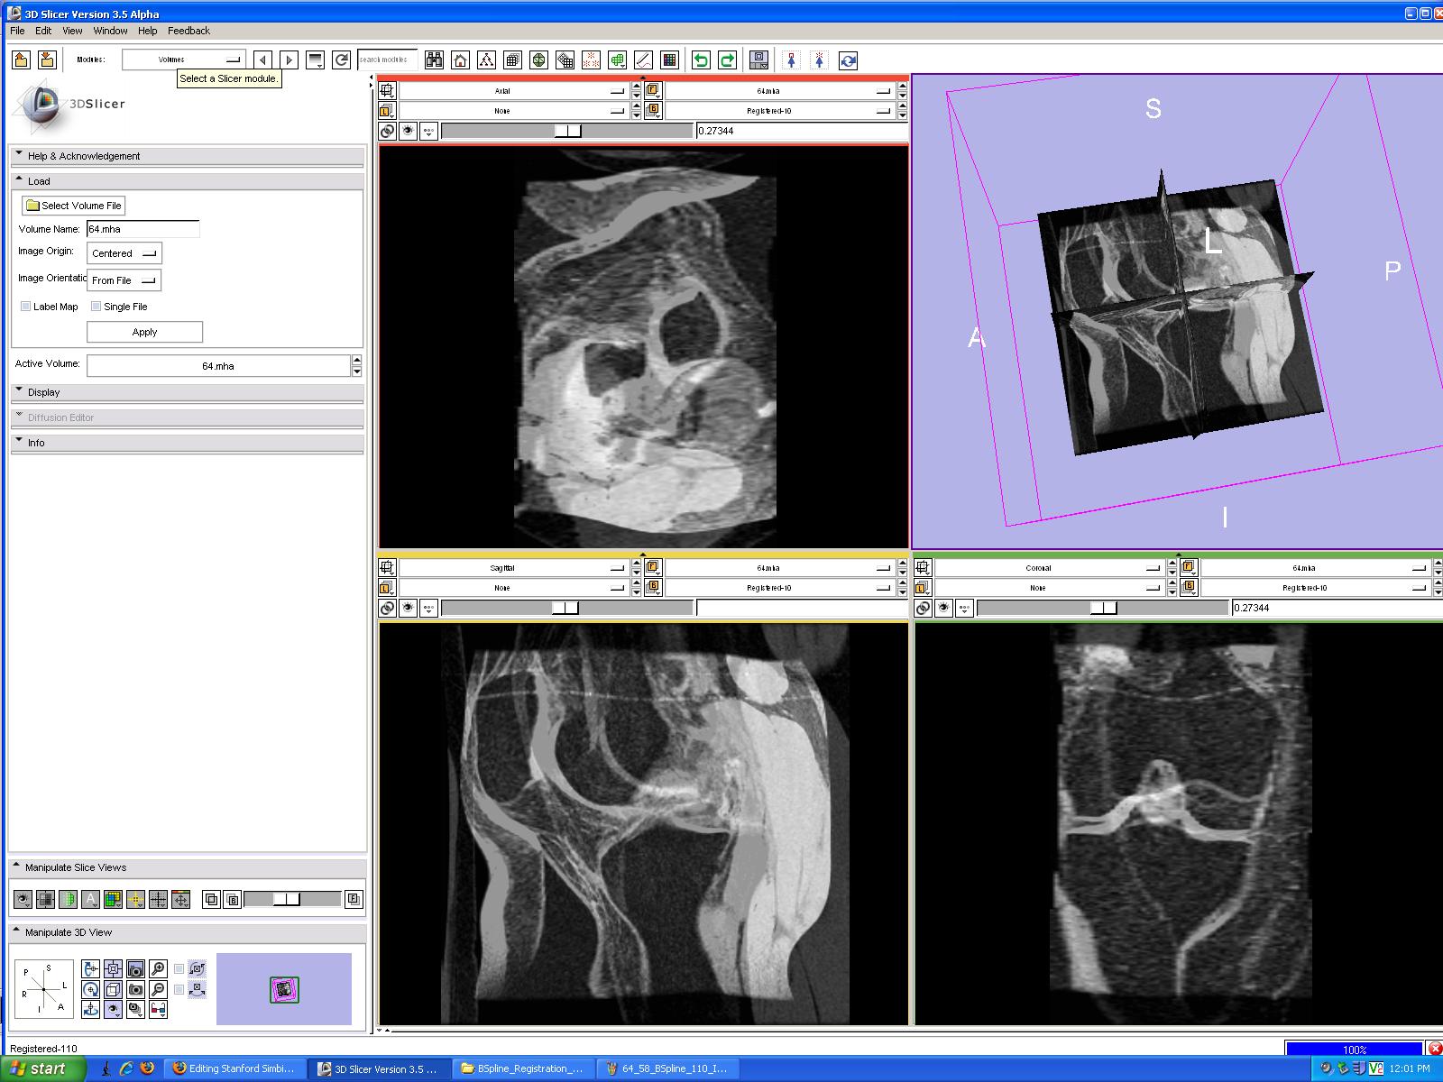The height and width of the screenshot is (1082, 1443).
Task: Open the View menu
Action: coord(72,31)
